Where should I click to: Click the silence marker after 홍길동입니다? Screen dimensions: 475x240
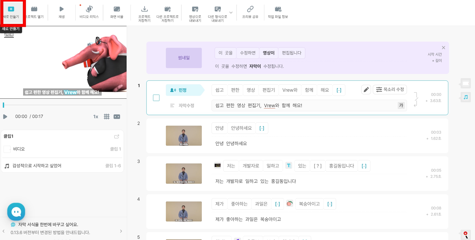click(x=364, y=166)
